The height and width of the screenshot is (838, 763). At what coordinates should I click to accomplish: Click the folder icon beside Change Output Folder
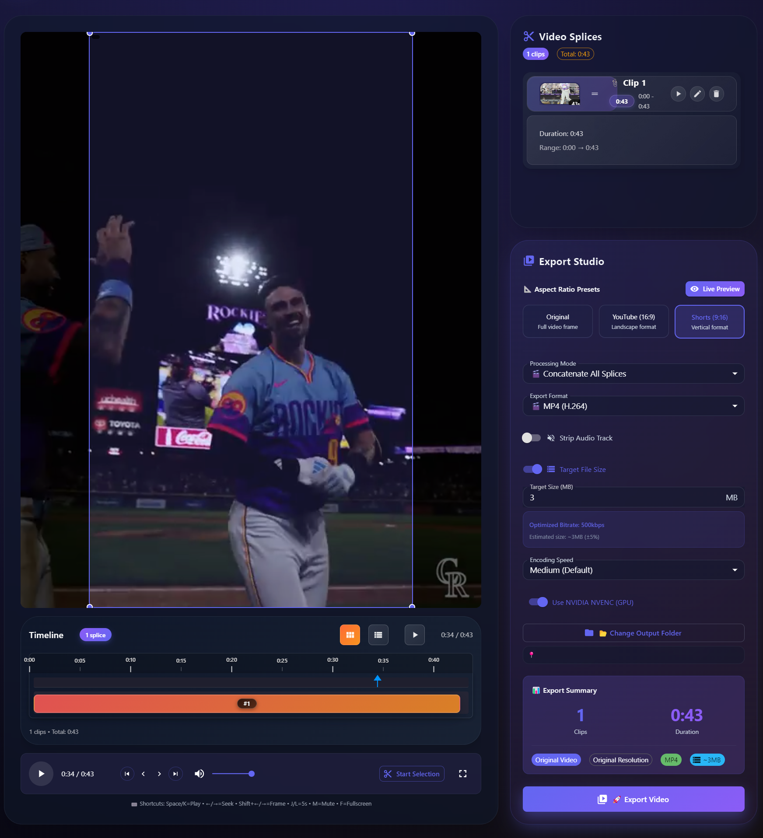[x=589, y=633]
